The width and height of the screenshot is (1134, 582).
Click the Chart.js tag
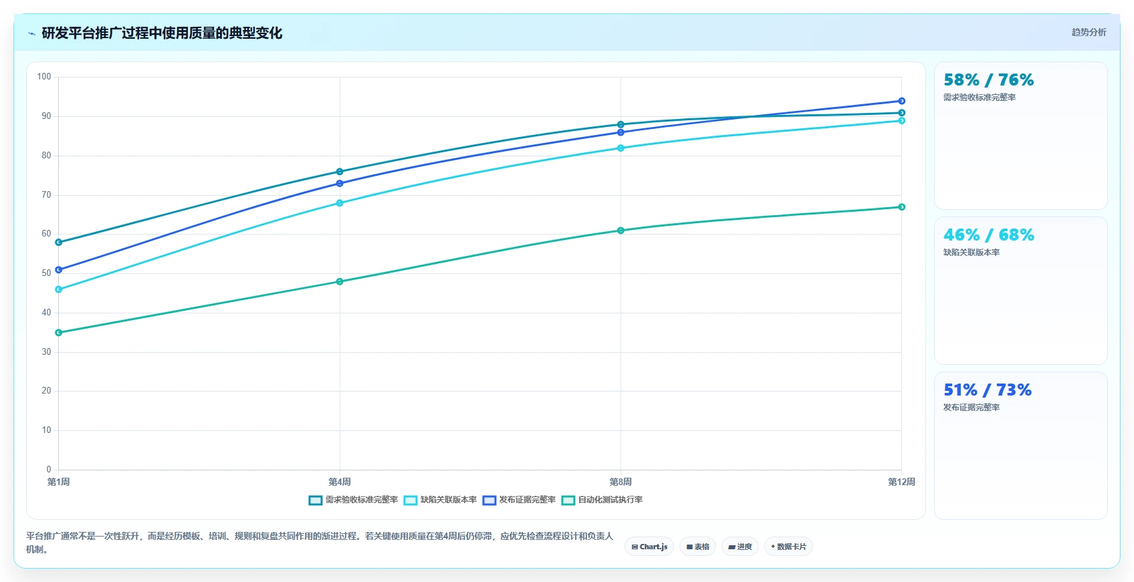649,547
